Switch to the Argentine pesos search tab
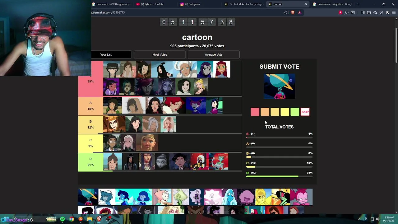 111,4
